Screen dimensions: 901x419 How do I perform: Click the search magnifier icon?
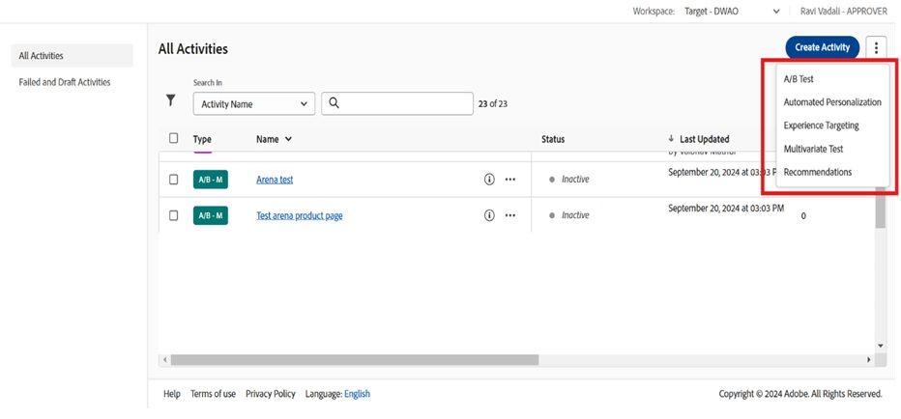click(334, 103)
